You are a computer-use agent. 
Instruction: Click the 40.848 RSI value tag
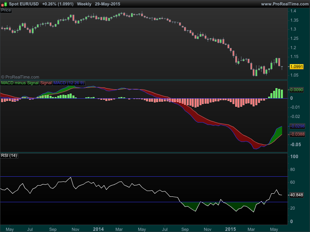coord(296,195)
